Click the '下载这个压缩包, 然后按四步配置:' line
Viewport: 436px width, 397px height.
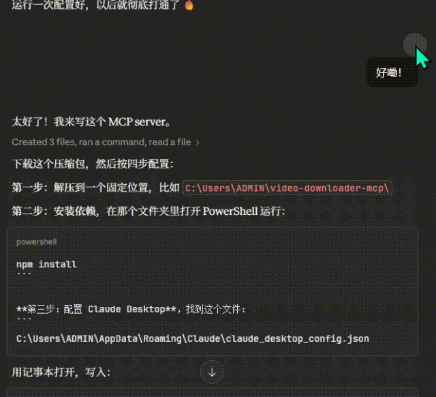(93, 164)
